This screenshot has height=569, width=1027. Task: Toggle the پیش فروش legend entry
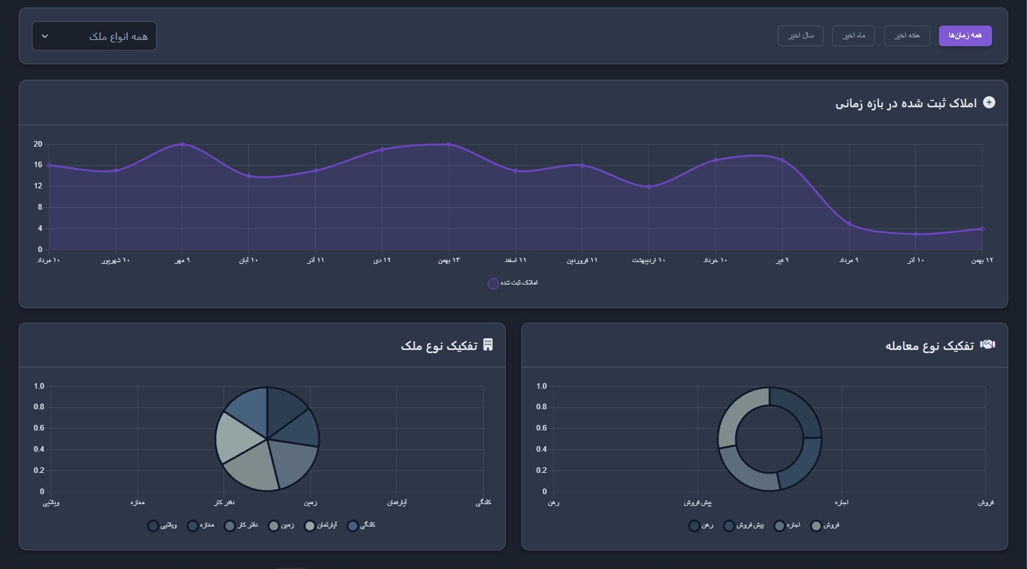(x=744, y=525)
